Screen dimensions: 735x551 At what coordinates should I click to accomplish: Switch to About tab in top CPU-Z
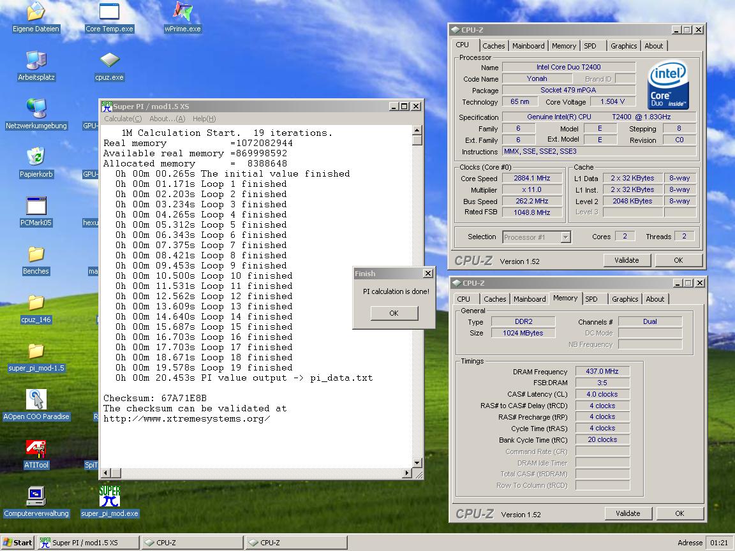(653, 46)
